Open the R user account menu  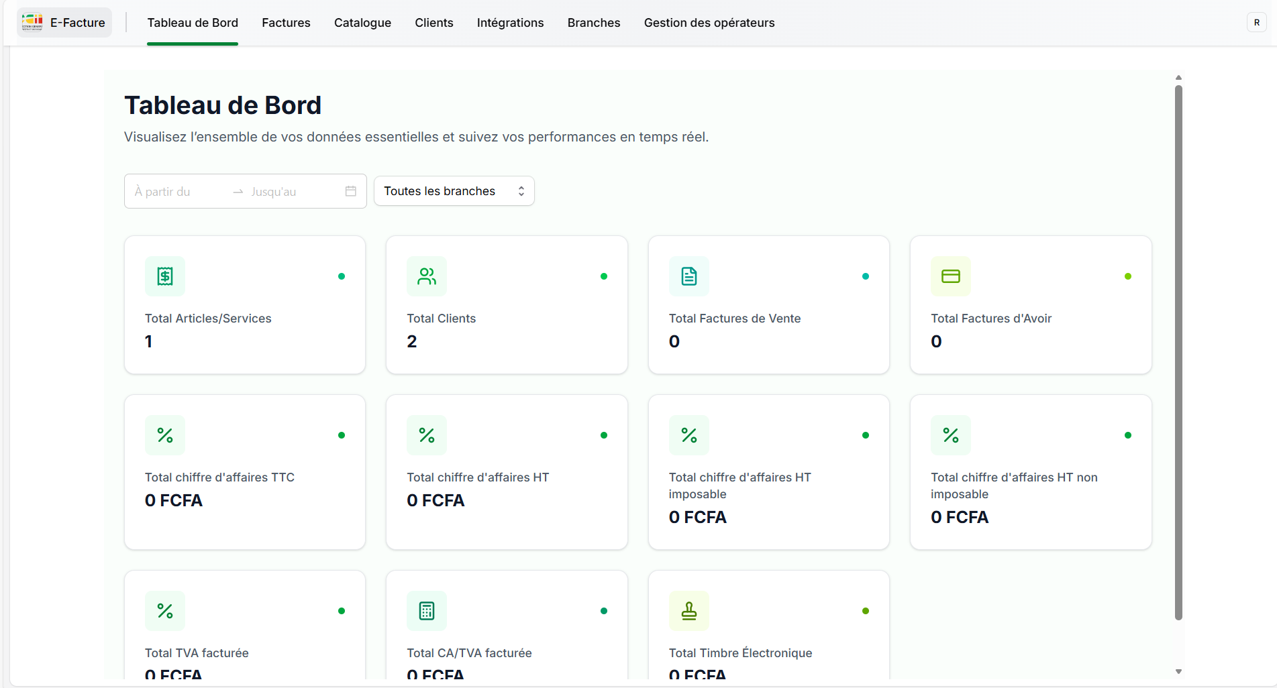1256,21
